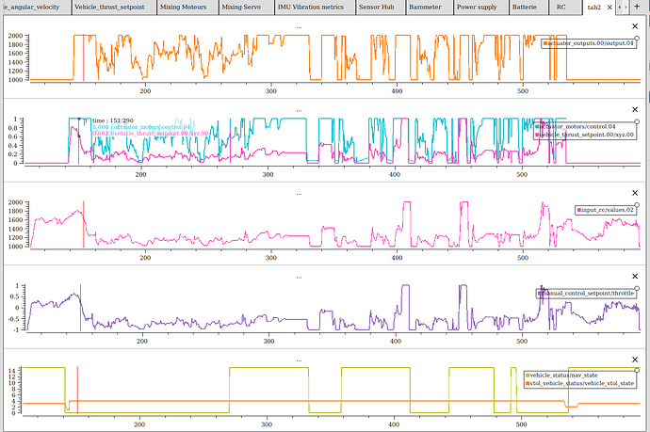Close the tab2 tab with its x
Screen dimensions: 650x432
609,7
